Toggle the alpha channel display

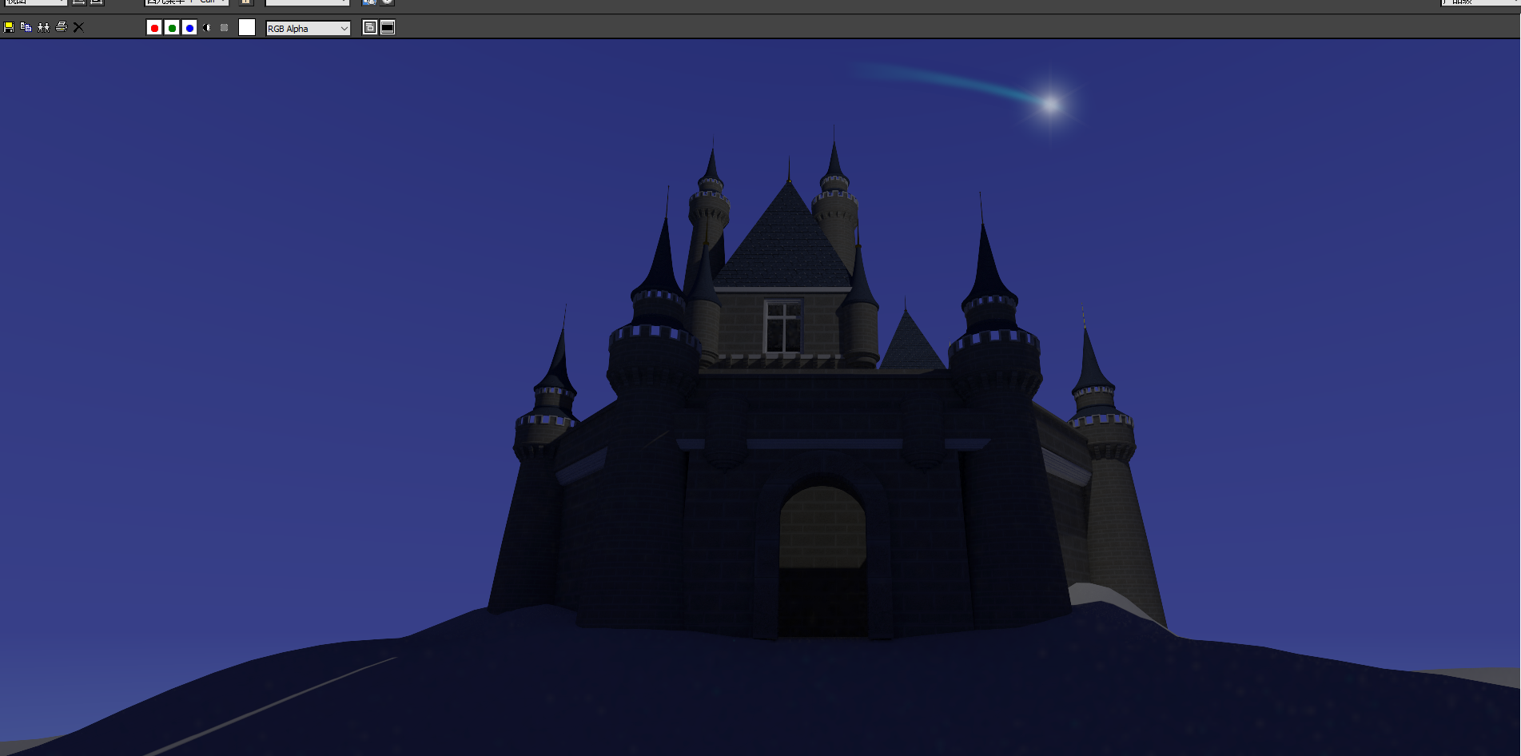point(207,28)
